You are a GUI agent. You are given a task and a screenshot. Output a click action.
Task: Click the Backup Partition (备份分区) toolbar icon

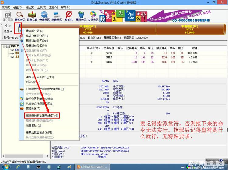93,16
